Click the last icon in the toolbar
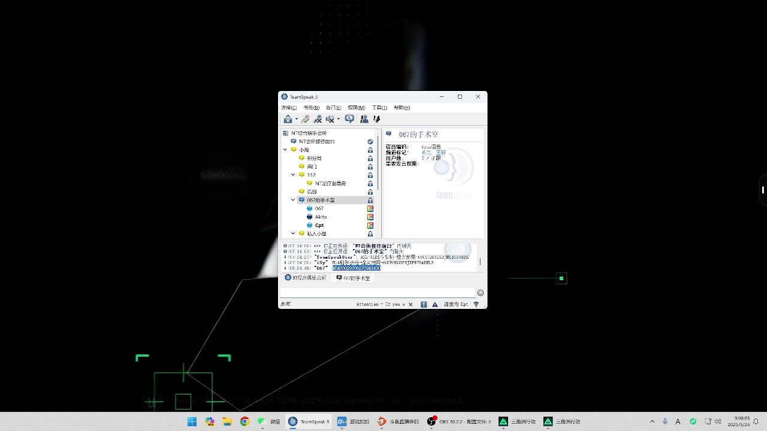 [x=377, y=119]
